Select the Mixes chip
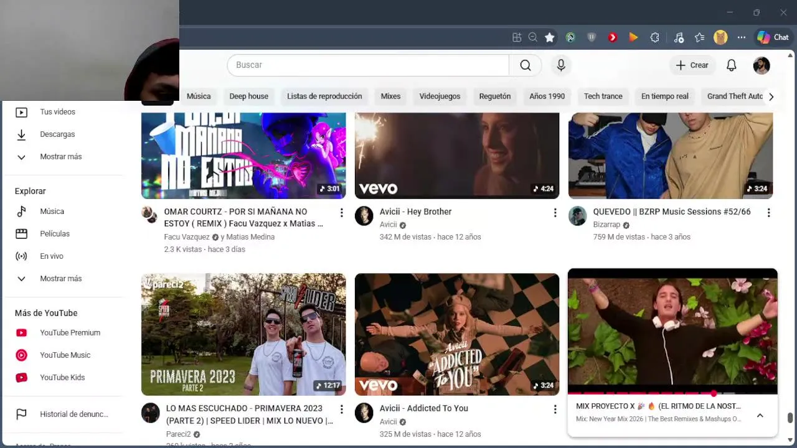 (390, 96)
